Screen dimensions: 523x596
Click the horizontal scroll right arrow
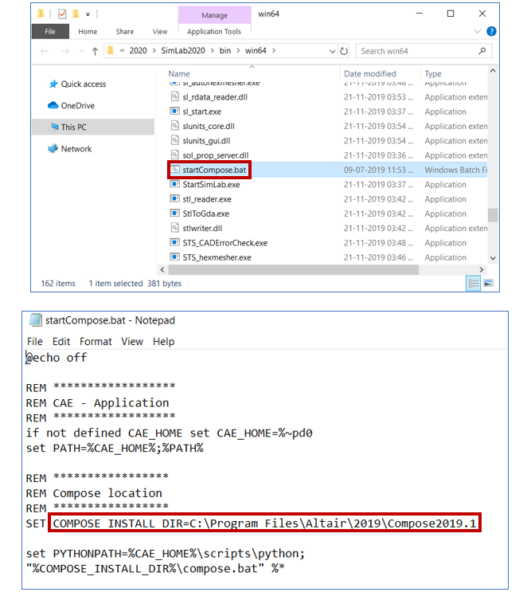coord(482,269)
